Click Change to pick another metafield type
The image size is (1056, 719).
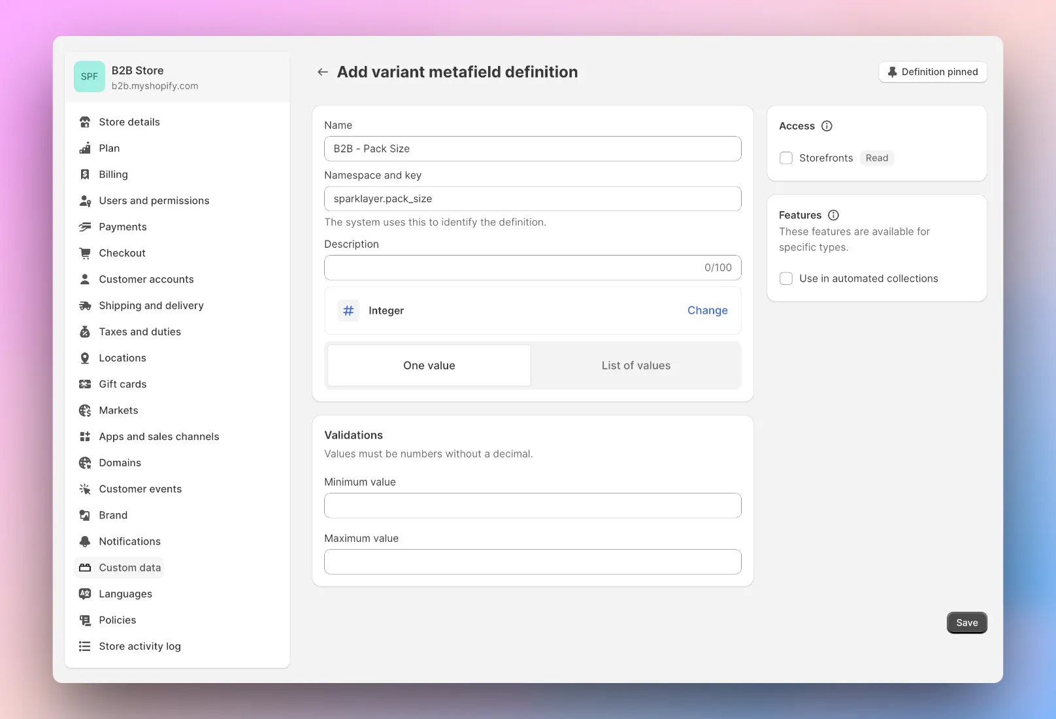(708, 310)
